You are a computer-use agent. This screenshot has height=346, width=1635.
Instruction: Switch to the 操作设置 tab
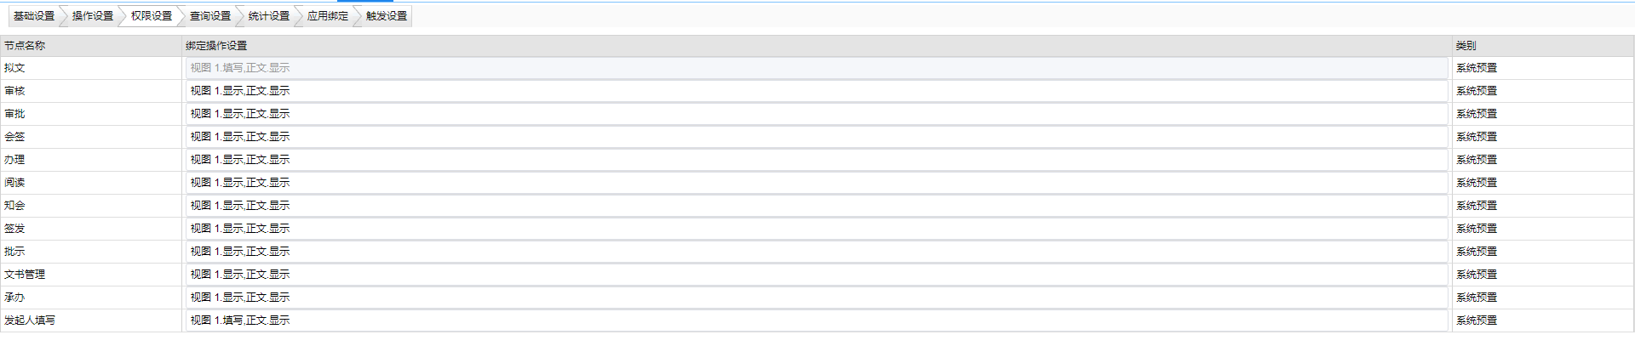coord(92,16)
